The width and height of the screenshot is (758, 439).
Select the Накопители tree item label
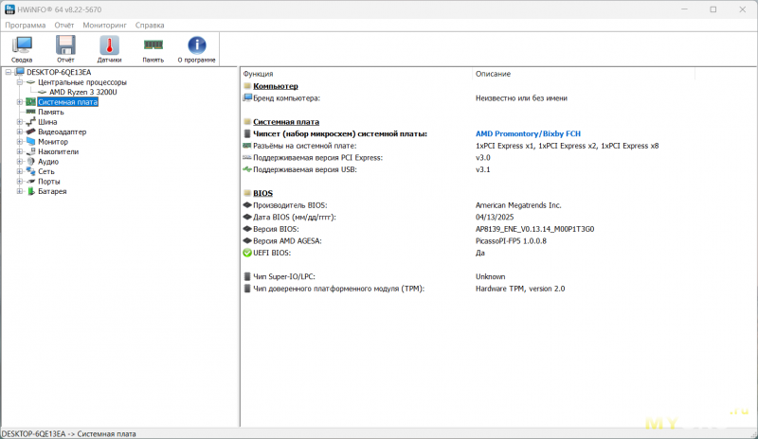pyautogui.click(x=58, y=151)
